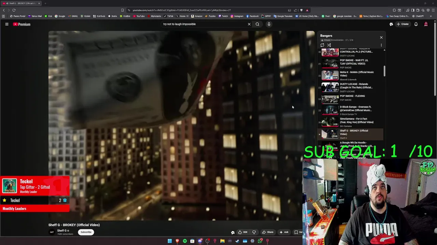This screenshot has width=437, height=245.
Task: Toggle loop playlist in Bangers panel
Action: [322, 45]
